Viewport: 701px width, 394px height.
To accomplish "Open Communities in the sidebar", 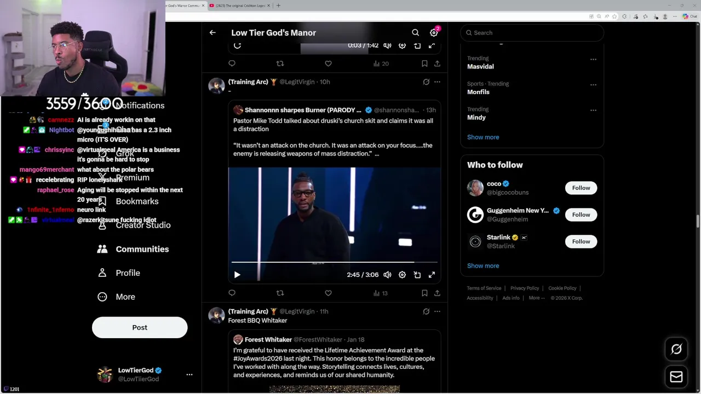I will (x=142, y=249).
